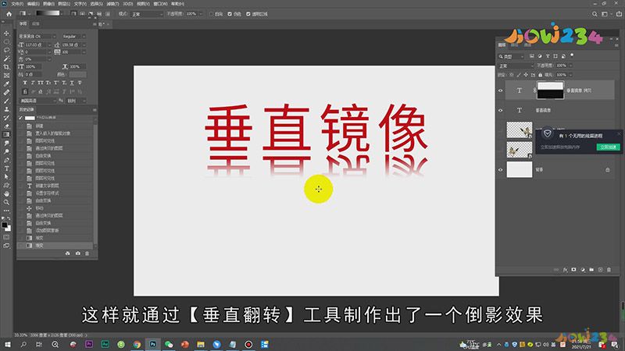Choose the diamond gradient type icon
The image size is (625, 351).
108,13
